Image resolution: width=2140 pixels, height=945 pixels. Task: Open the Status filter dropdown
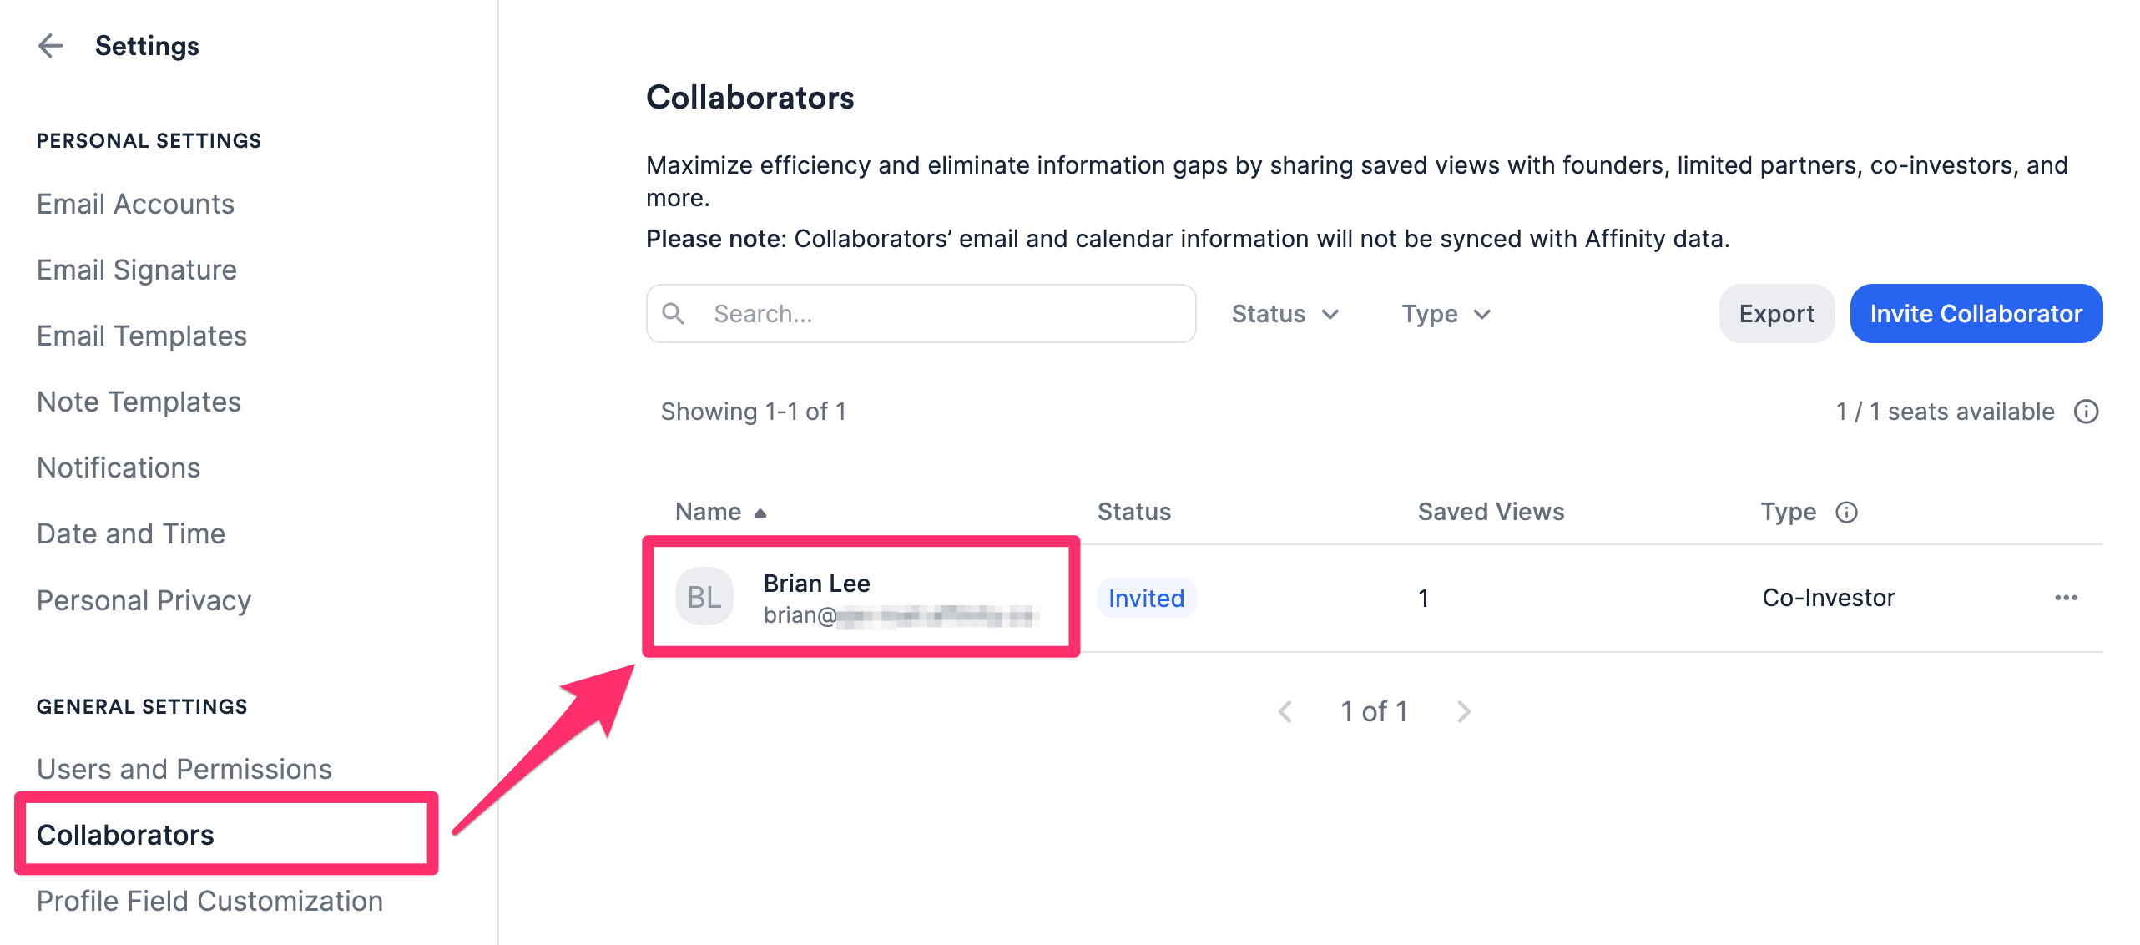tap(1284, 313)
